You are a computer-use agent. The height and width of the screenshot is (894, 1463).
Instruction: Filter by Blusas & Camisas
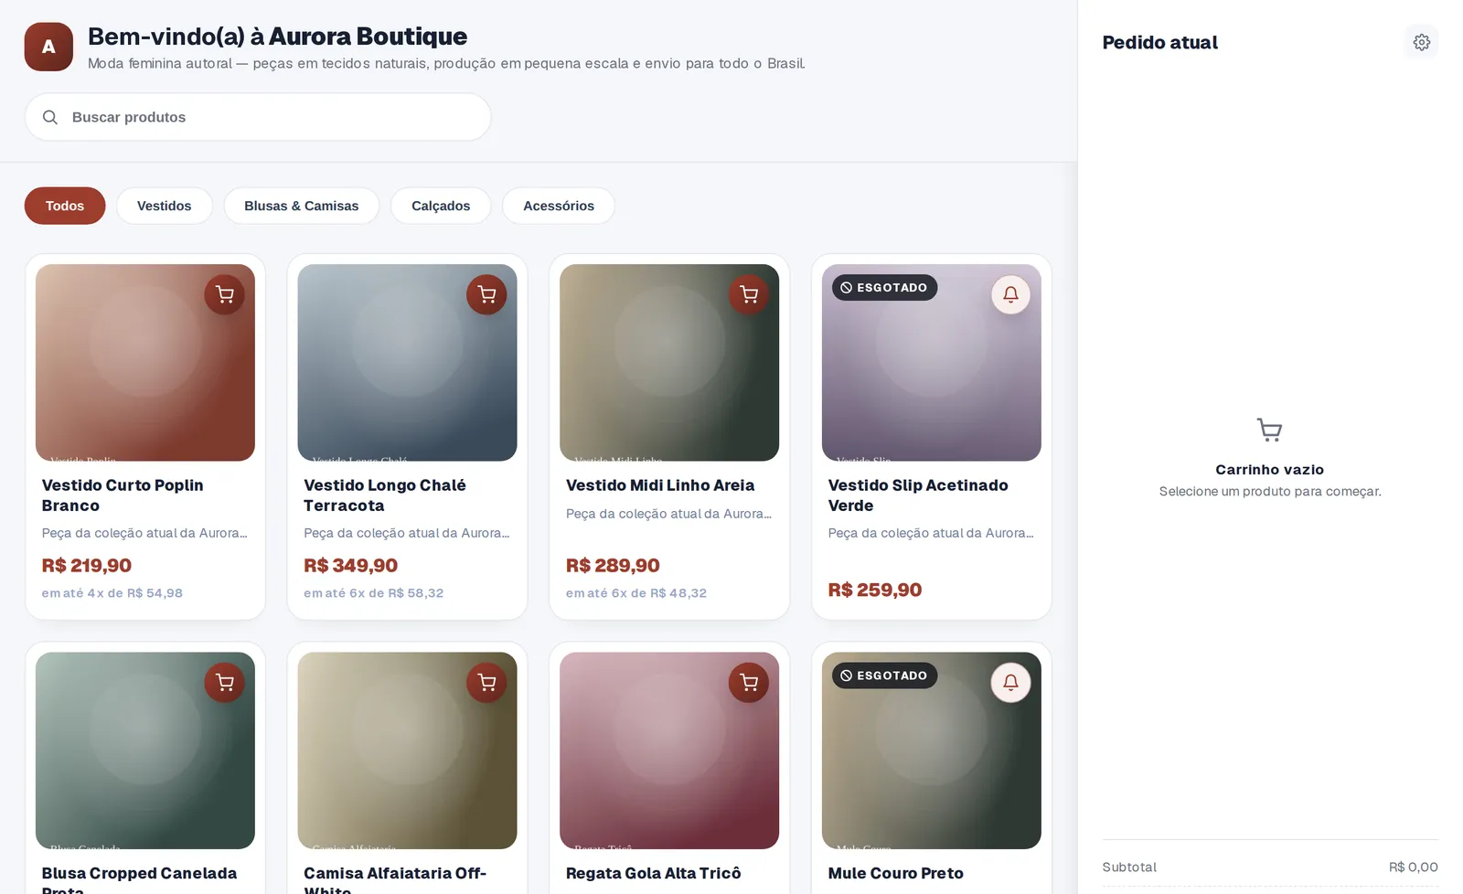coord(301,206)
